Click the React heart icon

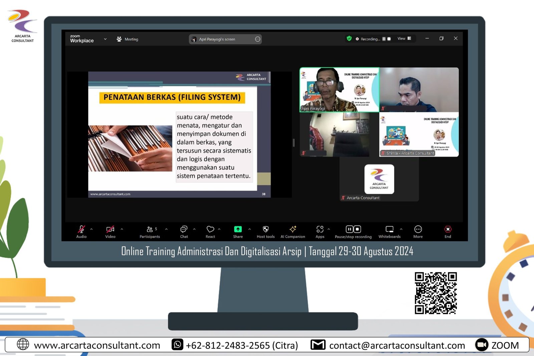tap(210, 230)
